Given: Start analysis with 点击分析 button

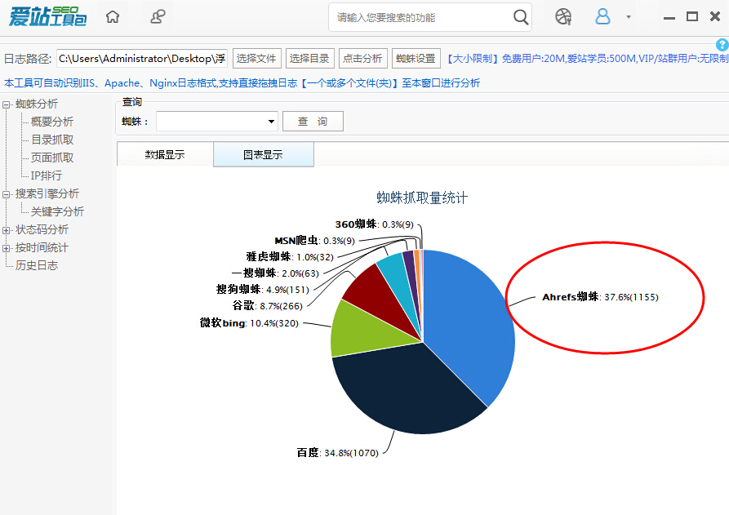Looking at the screenshot, I should tap(362, 59).
